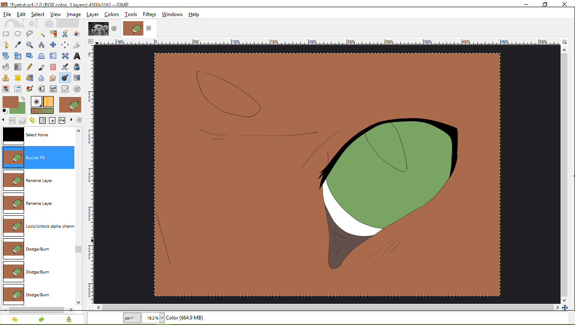The height and width of the screenshot is (325, 575).
Task: Open the dock tab configuration menu
Action: [79, 120]
